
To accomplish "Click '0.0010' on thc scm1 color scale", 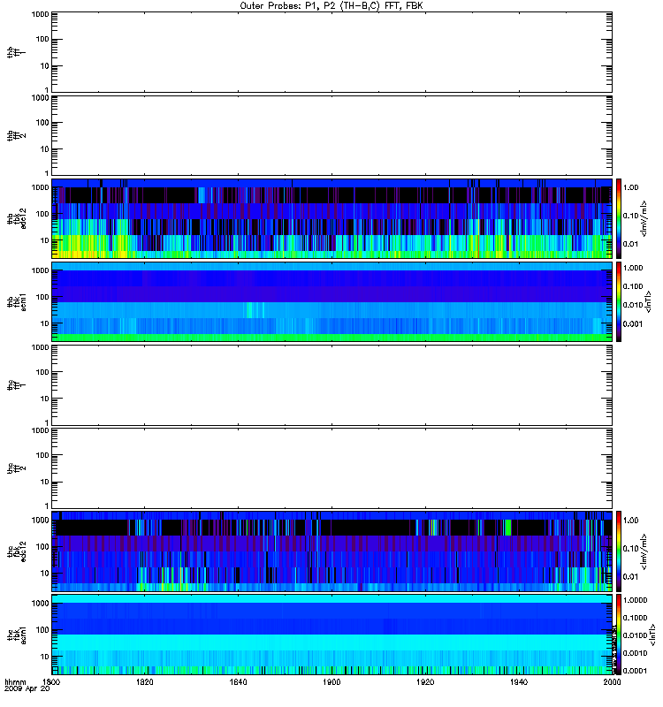I will pyautogui.click(x=635, y=653).
